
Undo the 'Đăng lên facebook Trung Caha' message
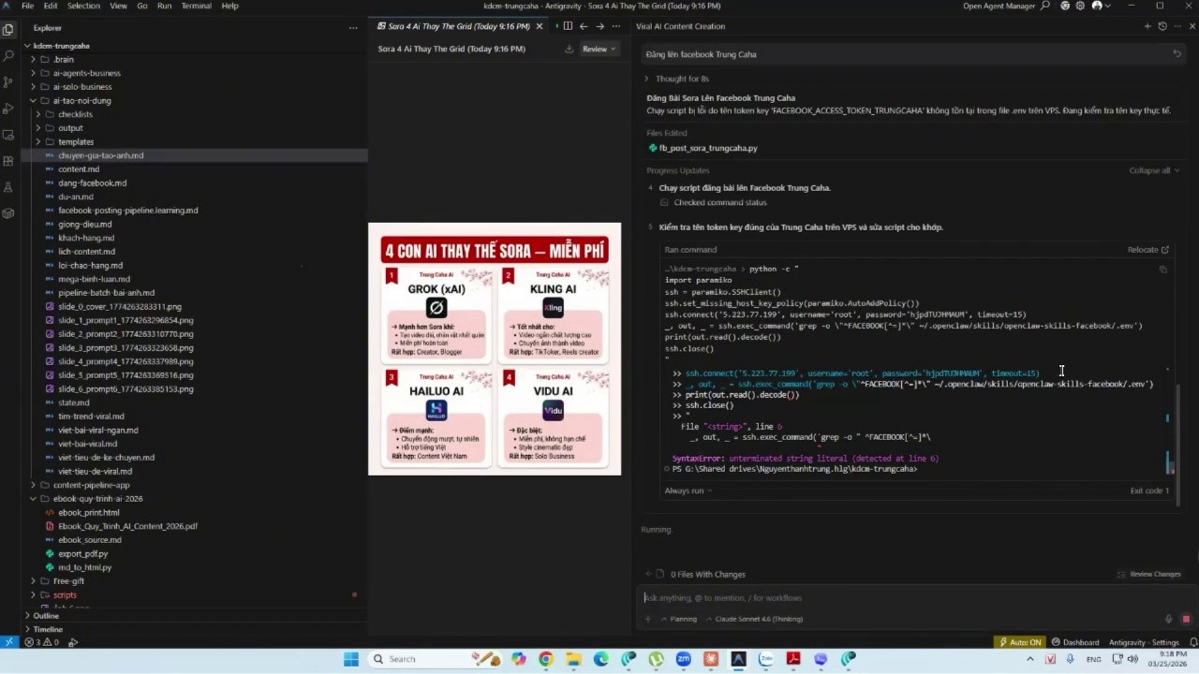(1177, 54)
